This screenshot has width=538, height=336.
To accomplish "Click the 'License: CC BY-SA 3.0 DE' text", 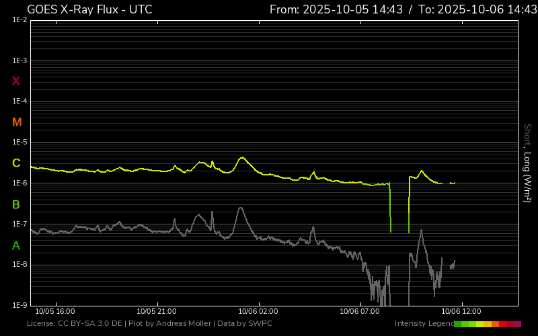I will 75,324.
